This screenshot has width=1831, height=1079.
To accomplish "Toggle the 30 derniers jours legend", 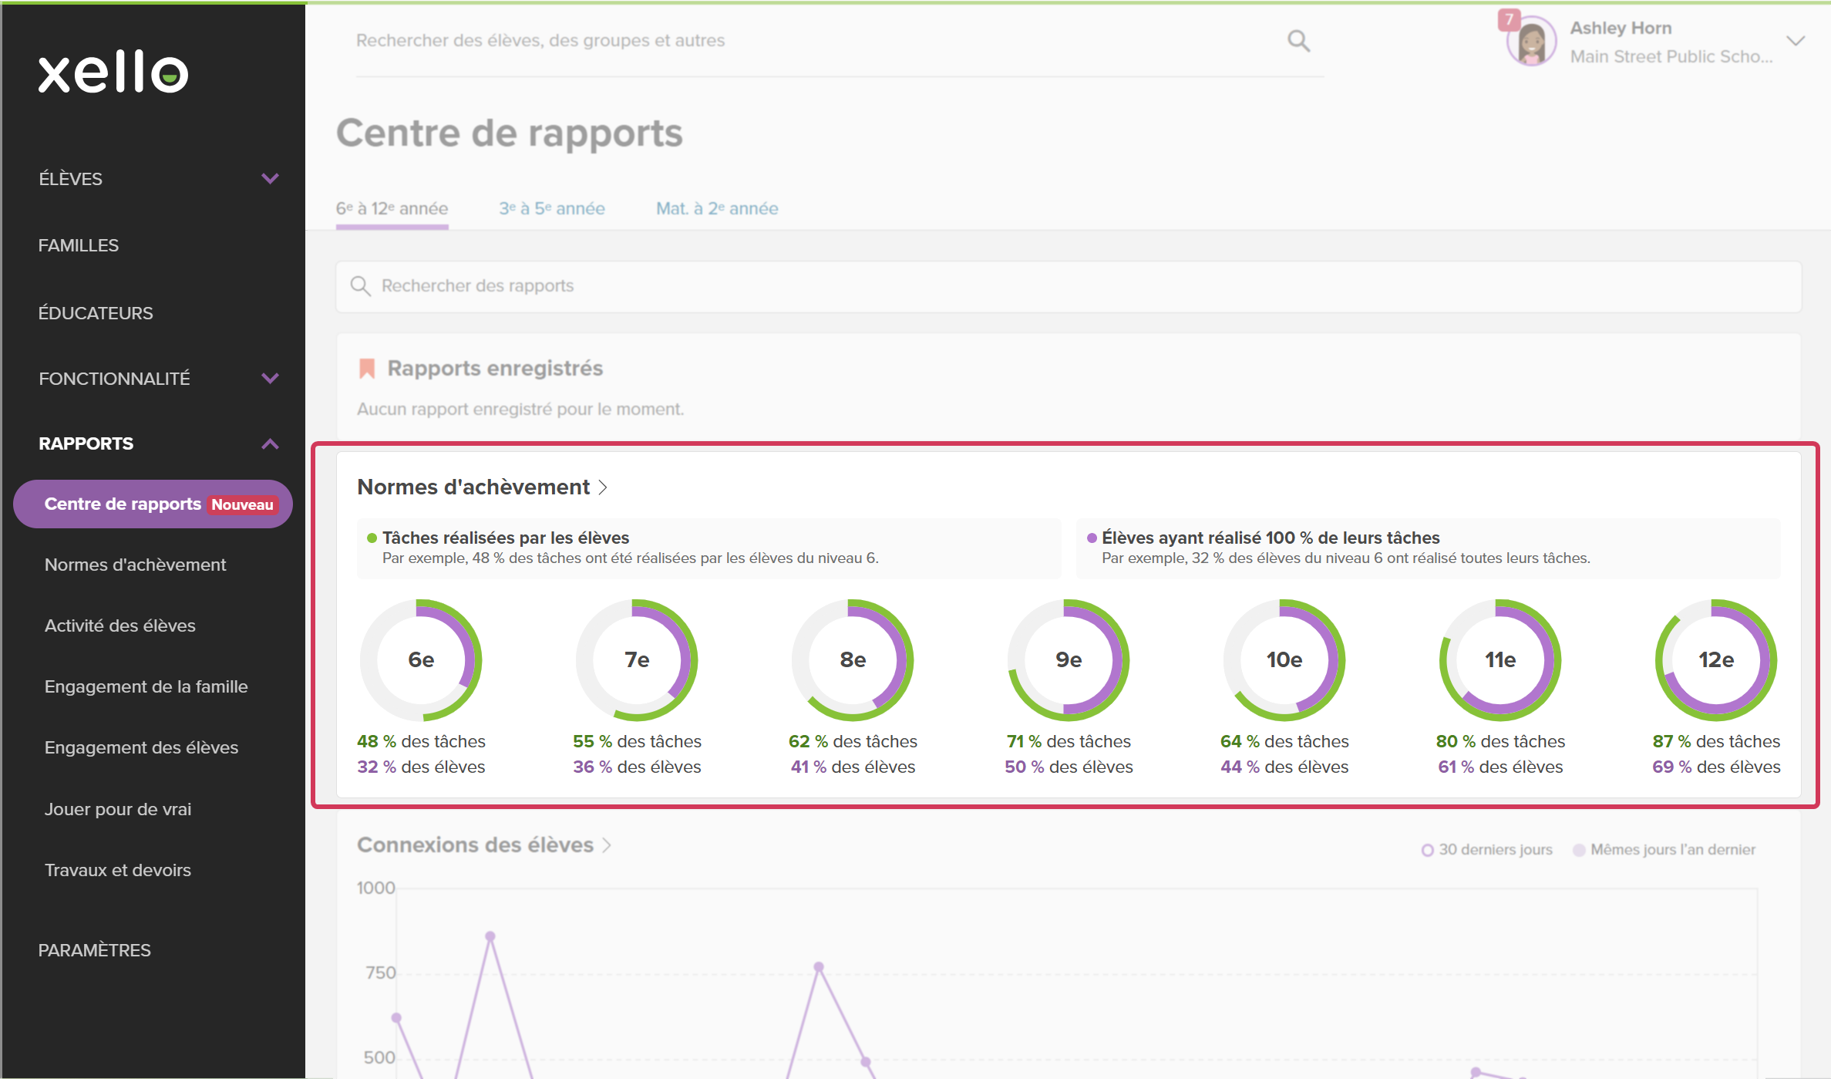I will point(1487,849).
